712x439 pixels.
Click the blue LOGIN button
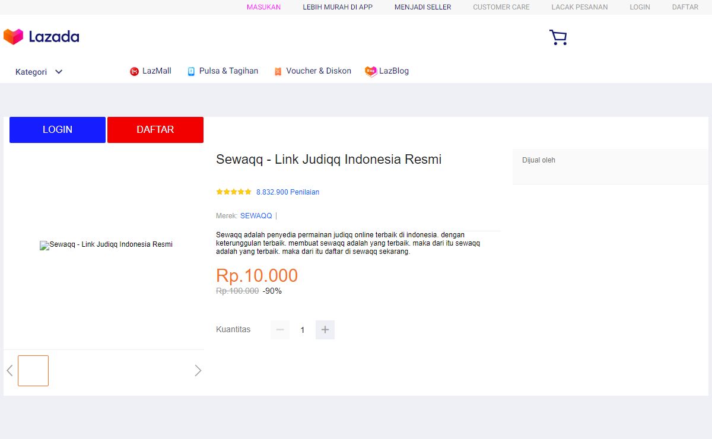[x=58, y=130]
